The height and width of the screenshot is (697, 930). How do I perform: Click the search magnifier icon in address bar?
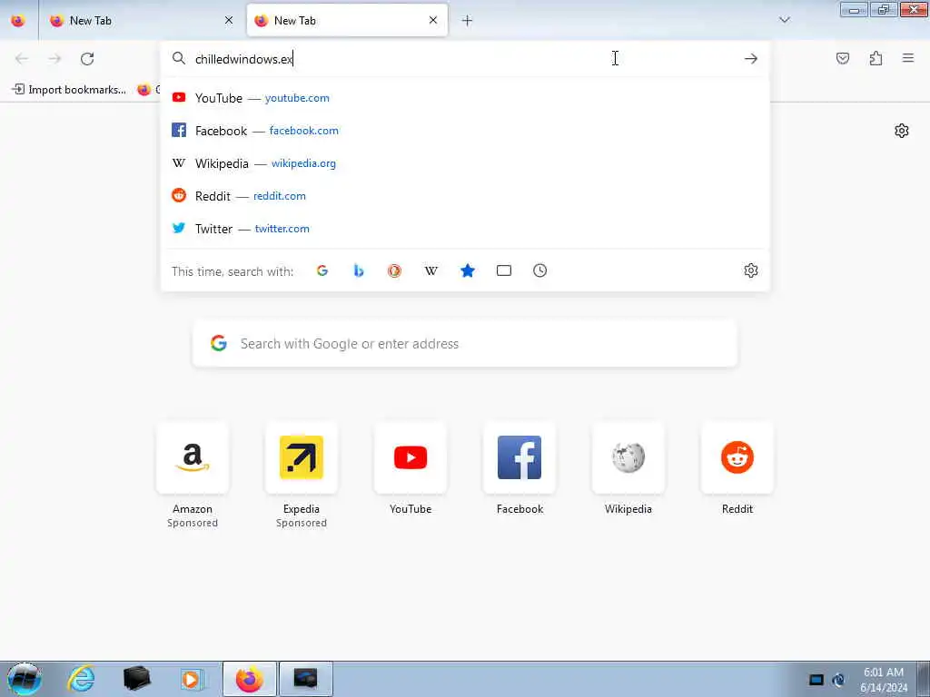[x=179, y=58]
